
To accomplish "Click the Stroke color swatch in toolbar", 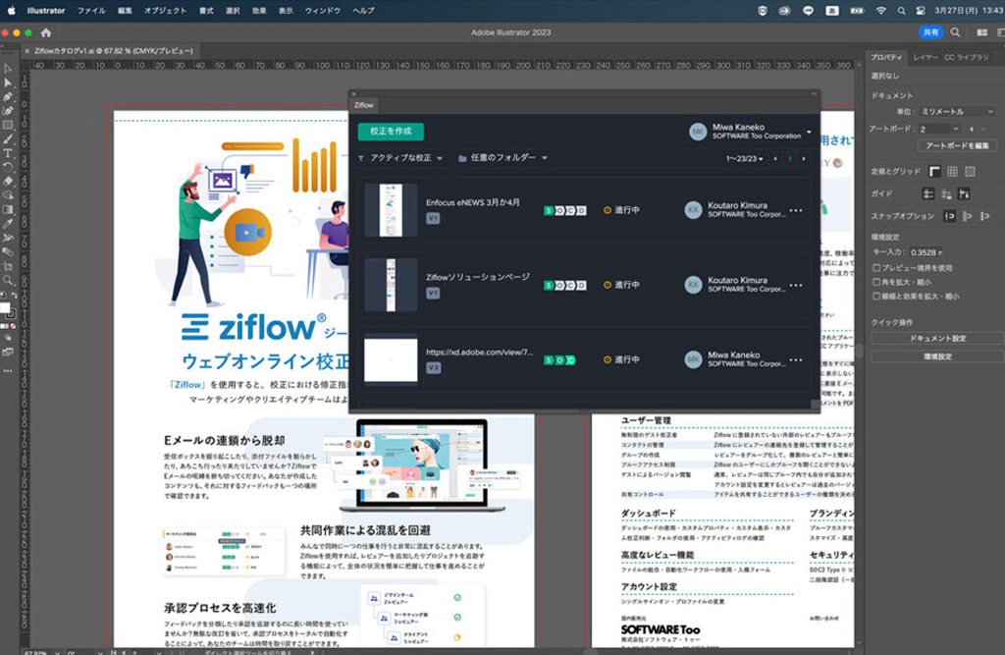I will click(11, 314).
